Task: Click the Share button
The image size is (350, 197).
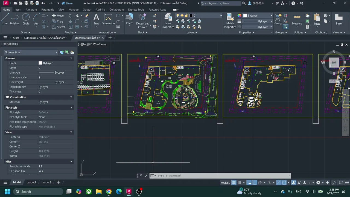Action: tap(67, 3)
